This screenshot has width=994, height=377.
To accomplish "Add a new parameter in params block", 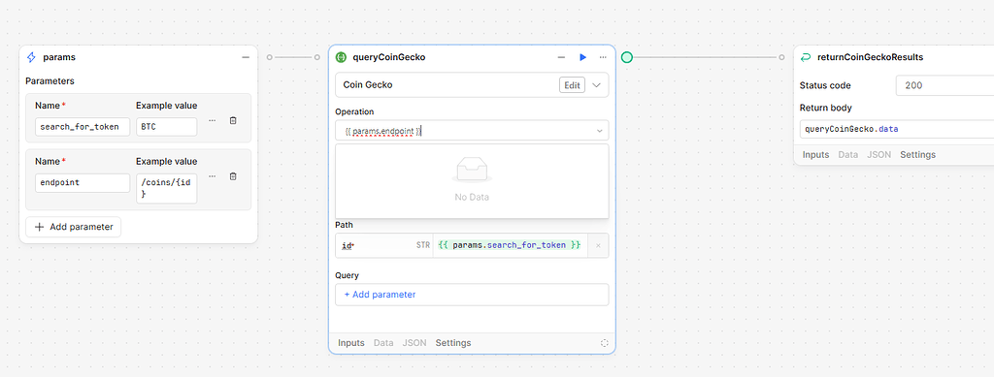I will point(73,227).
